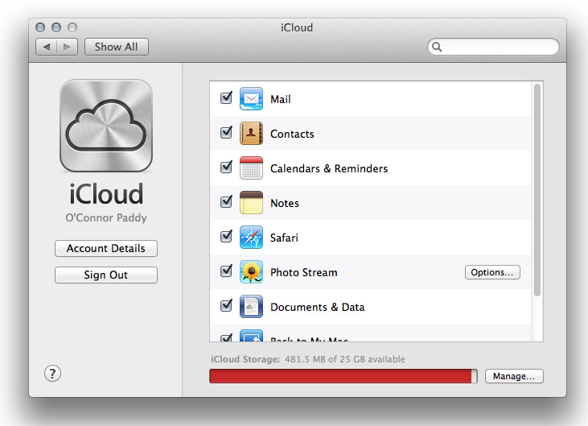Click the Calendars & Reminders calendar icon
The height and width of the screenshot is (426, 588).
tap(251, 168)
